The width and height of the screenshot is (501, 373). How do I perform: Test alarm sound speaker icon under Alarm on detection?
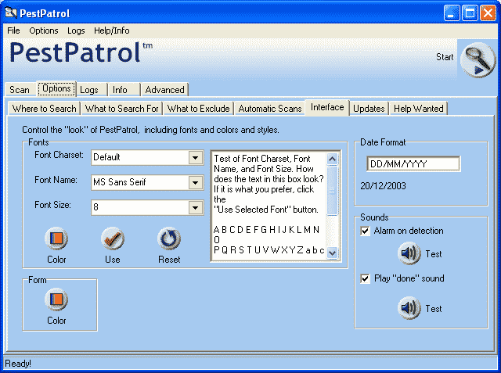(409, 253)
